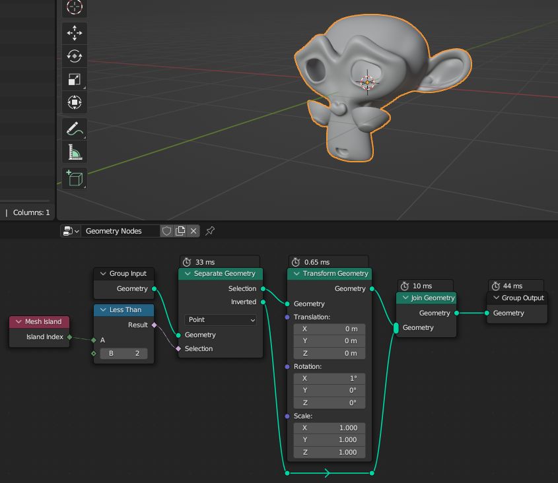Click Group Input Geometry output socket
The width and height of the screenshot is (558, 483).
(x=155, y=289)
